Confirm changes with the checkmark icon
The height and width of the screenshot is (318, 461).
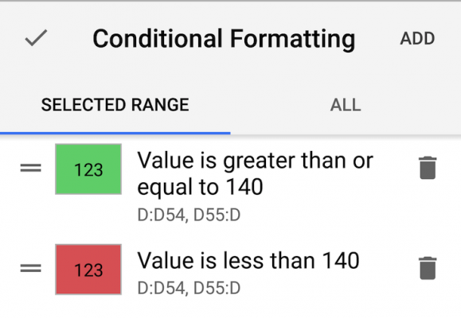coord(36,38)
